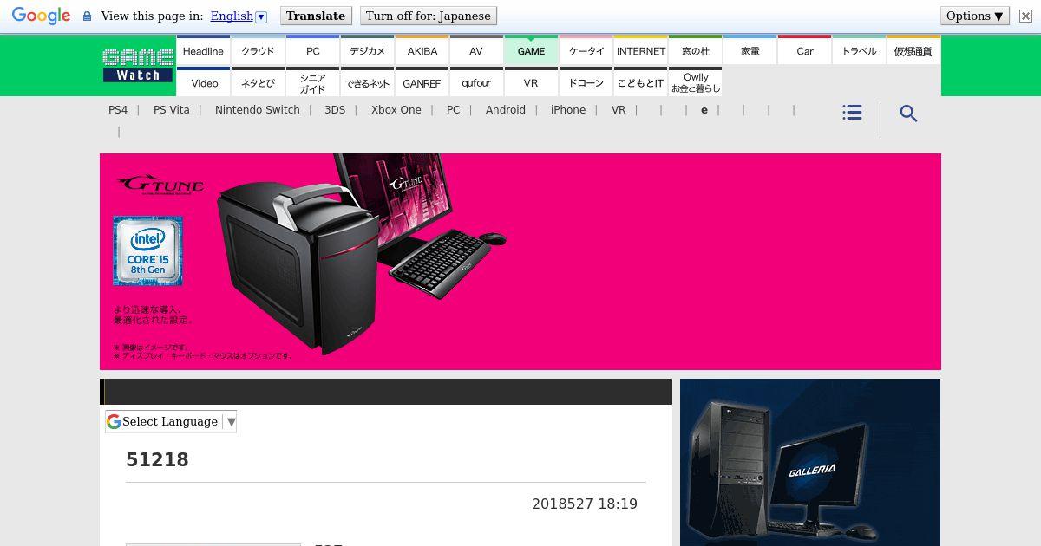
Task: Go to the 3DS category link
Action: (335, 110)
